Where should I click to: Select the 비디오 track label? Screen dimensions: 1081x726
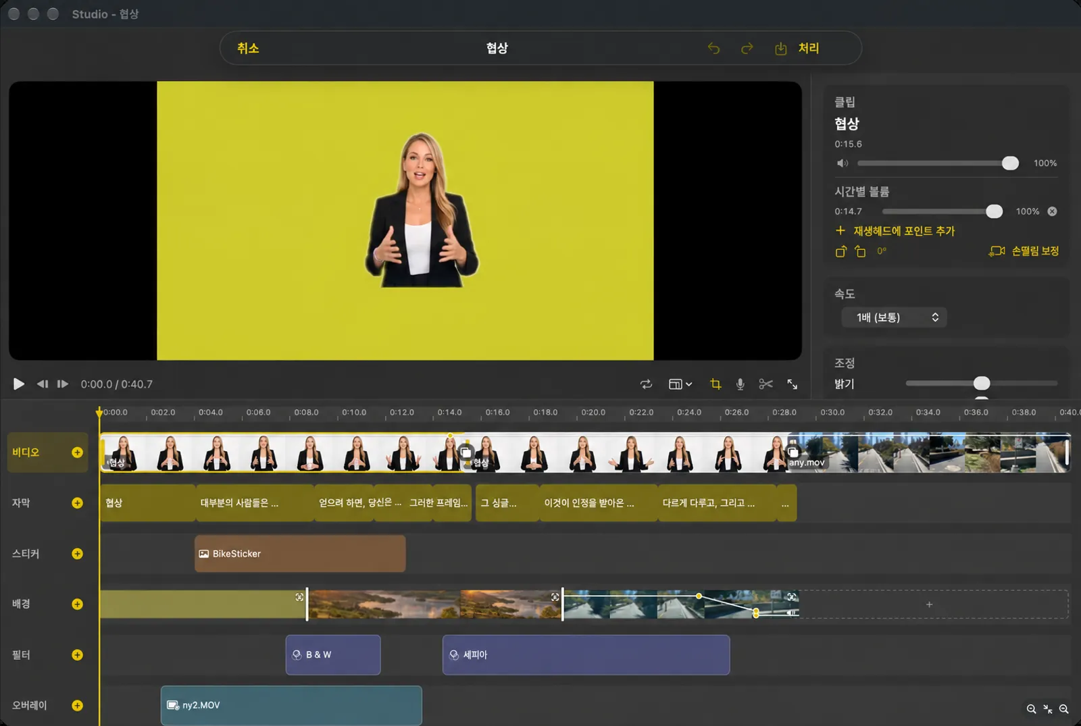coord(26,452)
